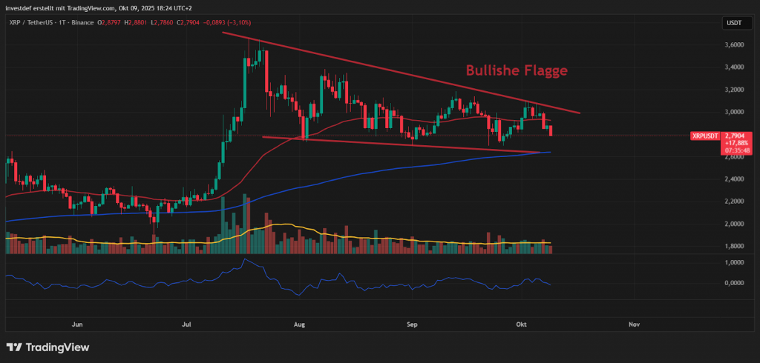The image size is (760, 363).
Task: Click the Sep date marker
Action: [x=412, y=324]
